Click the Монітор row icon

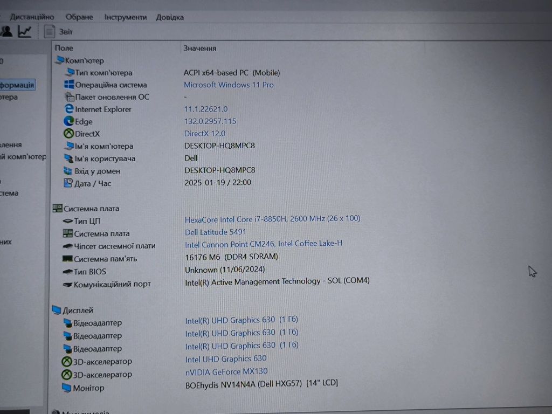coord(66,388)
